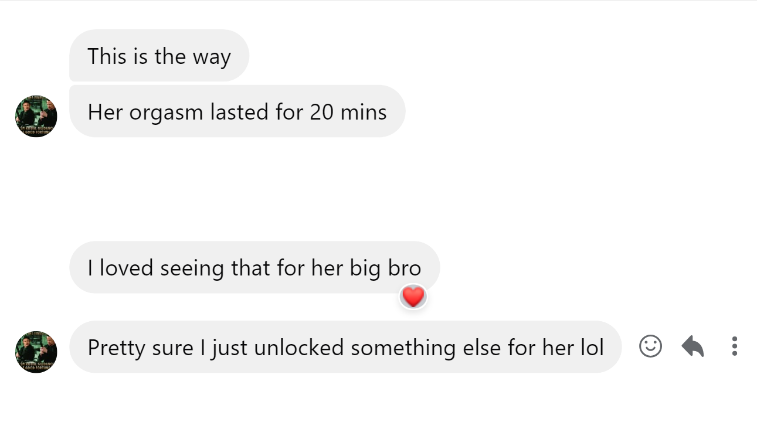The image size is (757, 422).
Task: View who reacted with the red heart
Action: 413,297
